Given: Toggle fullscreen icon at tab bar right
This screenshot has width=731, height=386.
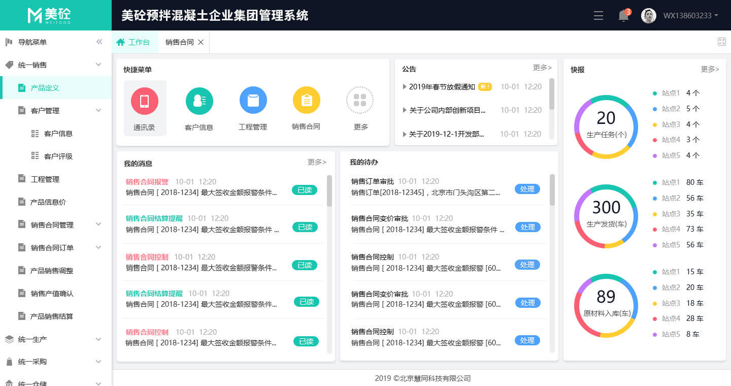Looking at the screenshot, I should coord(721,42).
